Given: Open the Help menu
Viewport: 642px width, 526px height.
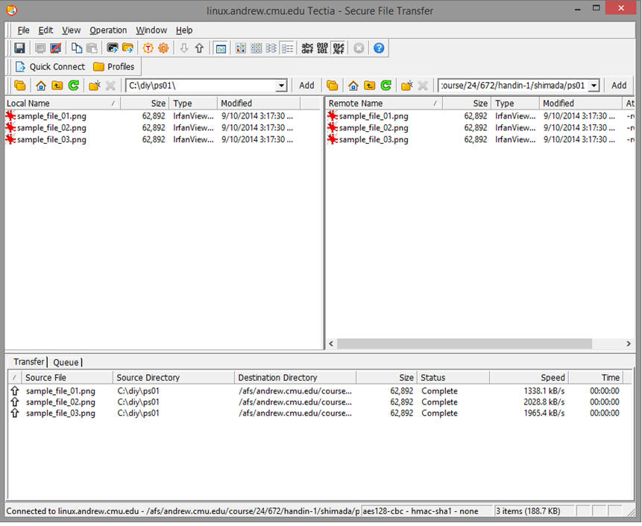Looking at the screenshot, I should pos(184,31).
